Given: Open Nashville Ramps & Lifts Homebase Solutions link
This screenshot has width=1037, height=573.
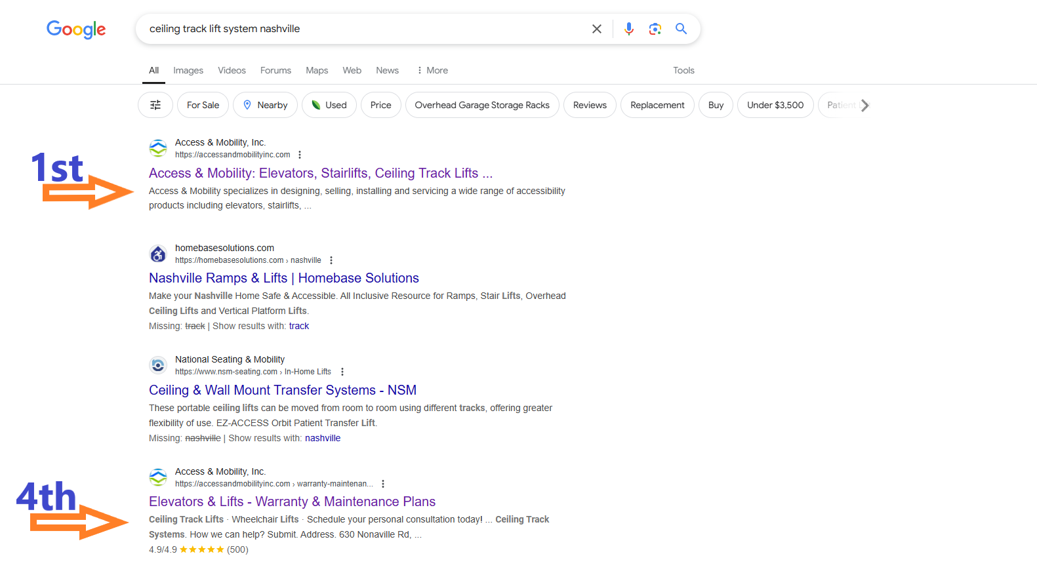Looking at the screenshot, I should (284, 278).
